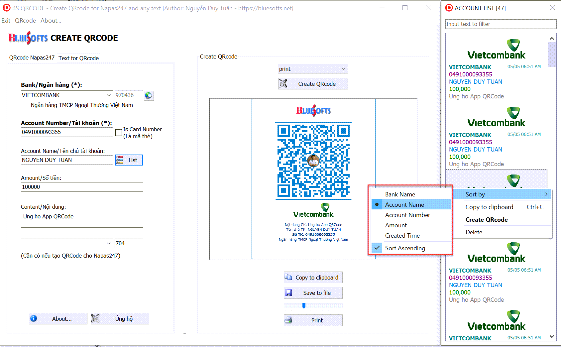Click the Input text to filter box
This screenshot has width=561, height=347.
coord(501,24)
